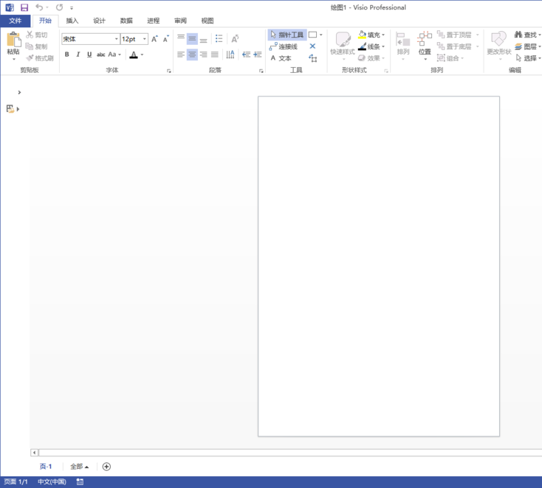542x488 pixels.
Task: Increase paragraph indent
Action: [258, 55]
